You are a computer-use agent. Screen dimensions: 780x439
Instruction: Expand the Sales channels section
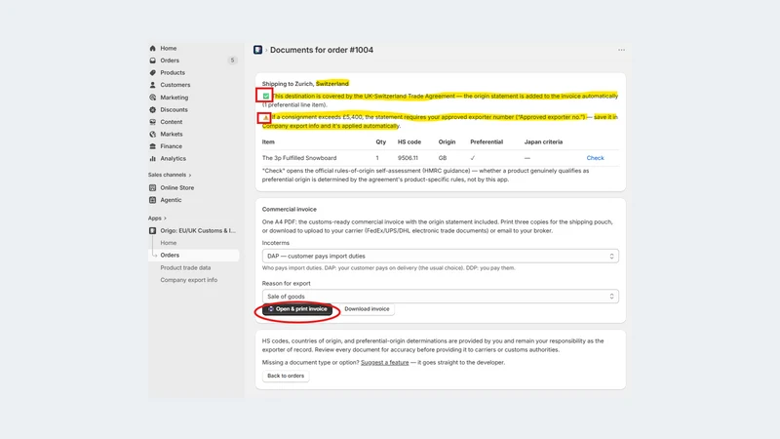click(170, 176)
